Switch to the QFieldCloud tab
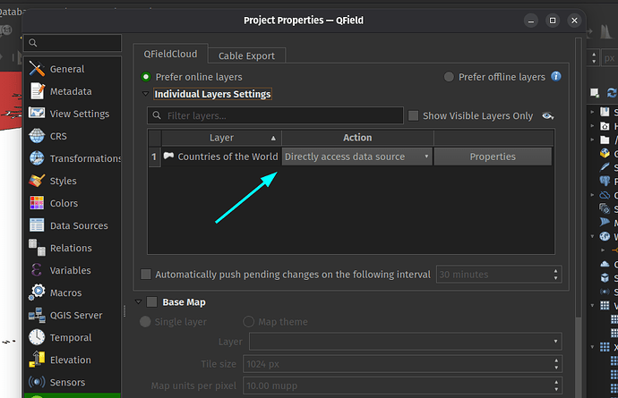Image resolution: width=618 pixels, height=398 pixels. [x=171, y=54]
